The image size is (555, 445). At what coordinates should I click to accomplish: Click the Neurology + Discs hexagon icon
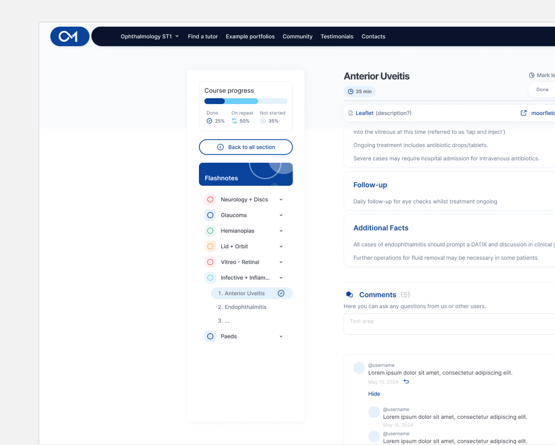pyautogui.click(x=210, y=199)
